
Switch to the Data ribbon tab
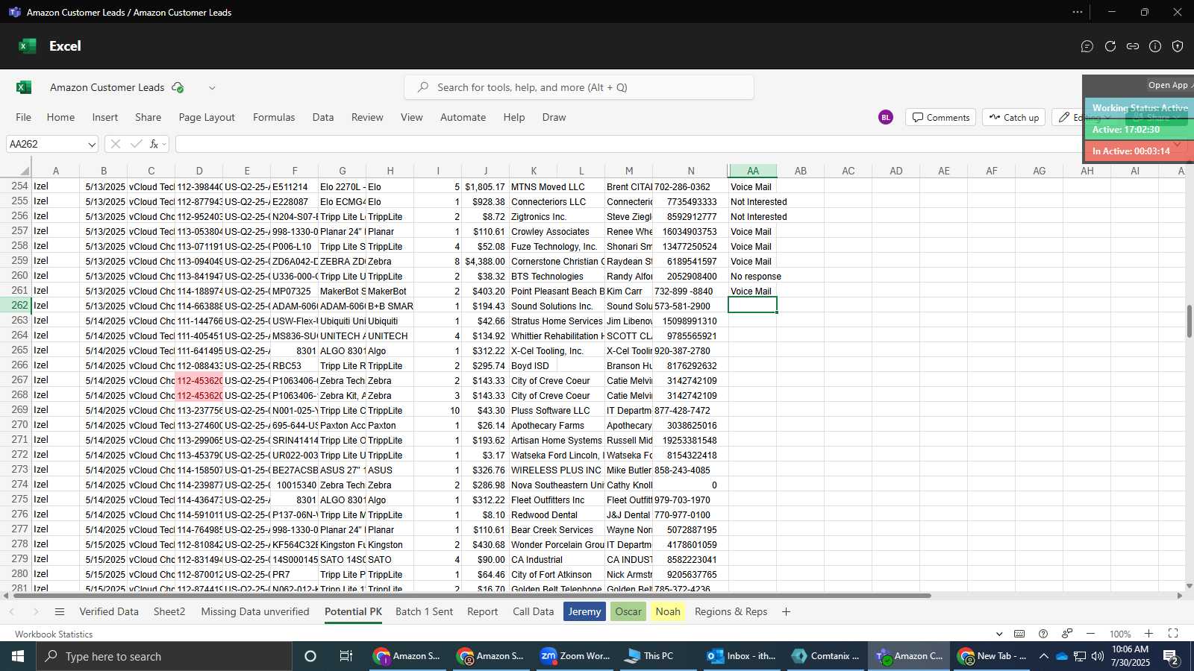click(x=323, y=117)
